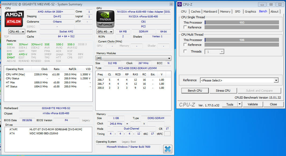The image size is (286, 156).
Task: Select the CPU HFM (Max) row
Action: (x=48, y=74)
